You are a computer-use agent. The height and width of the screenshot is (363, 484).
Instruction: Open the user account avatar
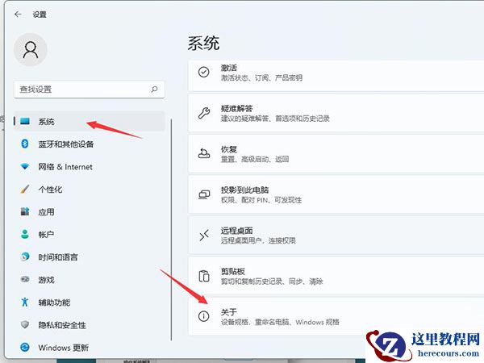(x=31, y=50)
